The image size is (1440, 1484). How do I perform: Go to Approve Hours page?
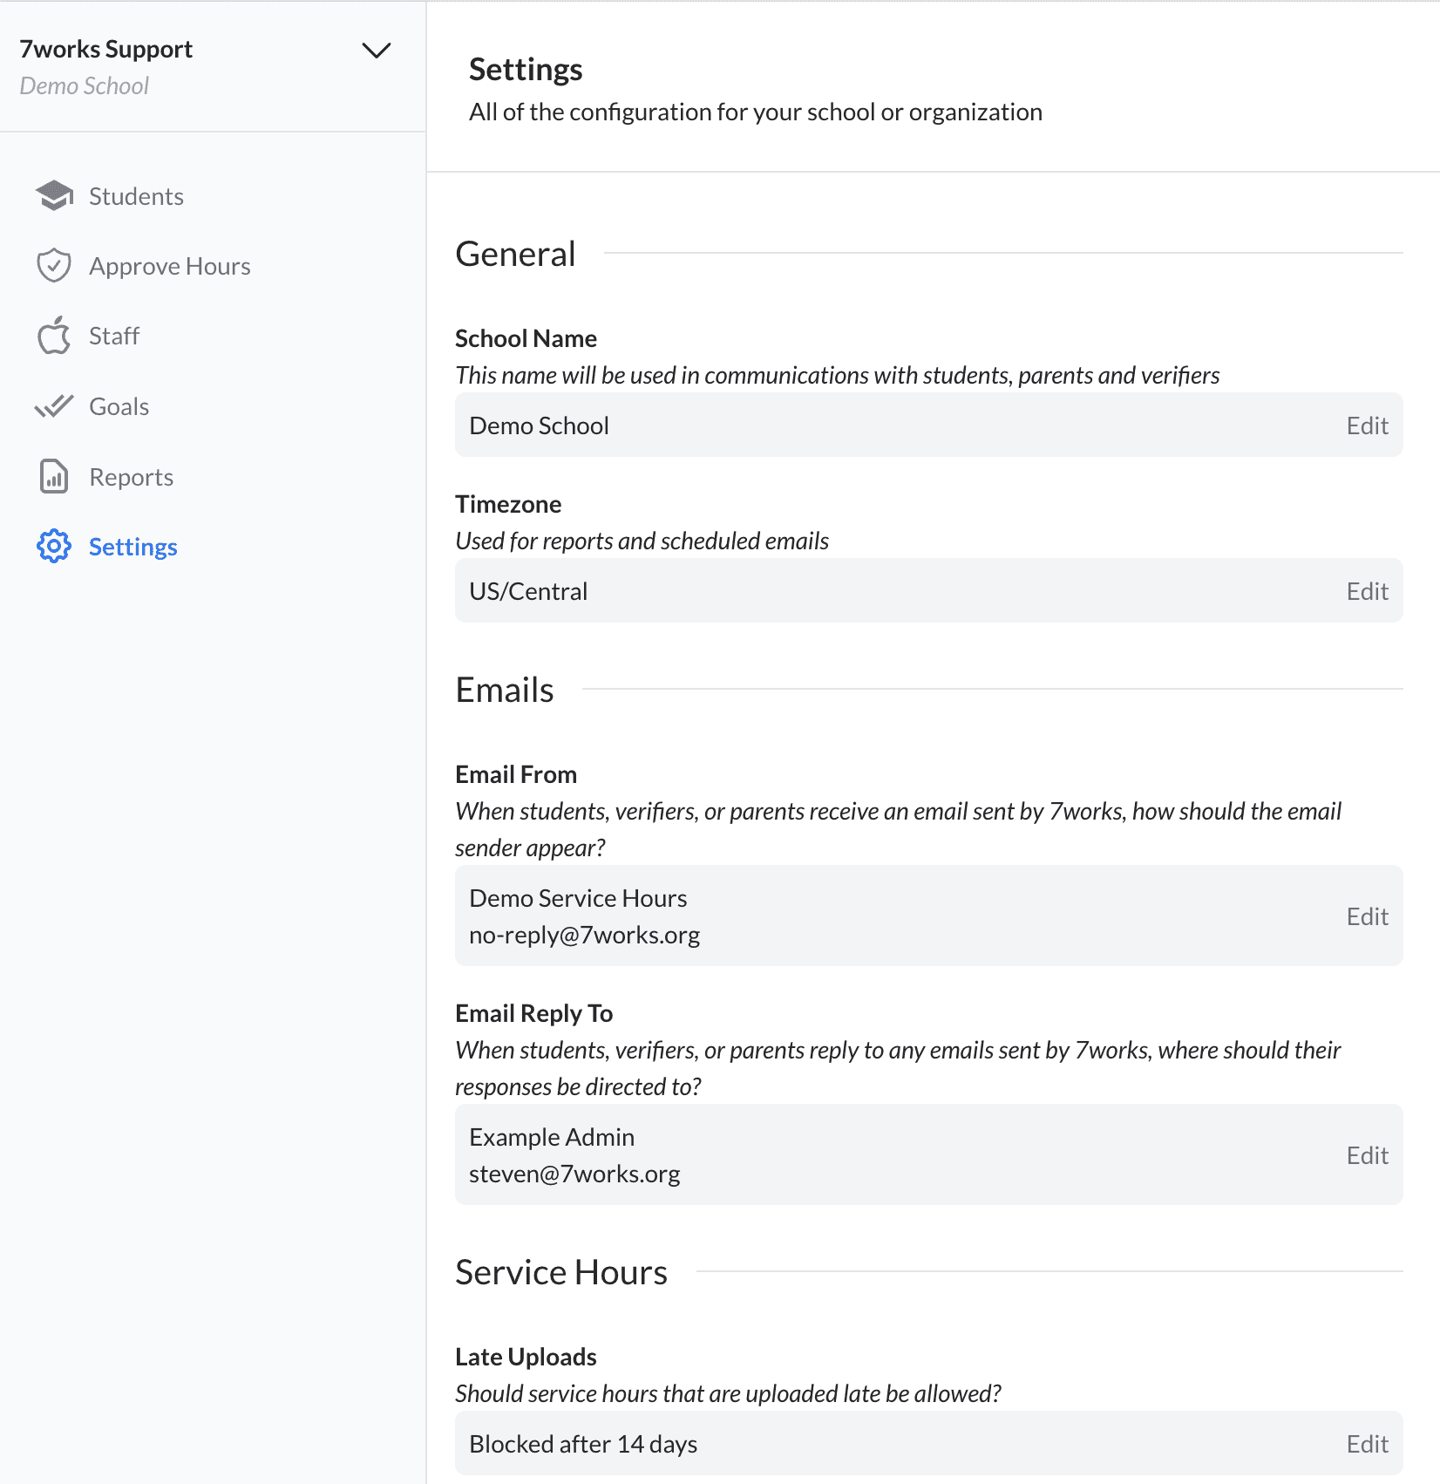170,267
